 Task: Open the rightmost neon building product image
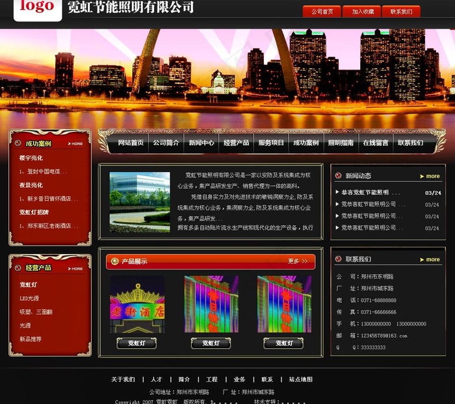click(x=285, y=304)
